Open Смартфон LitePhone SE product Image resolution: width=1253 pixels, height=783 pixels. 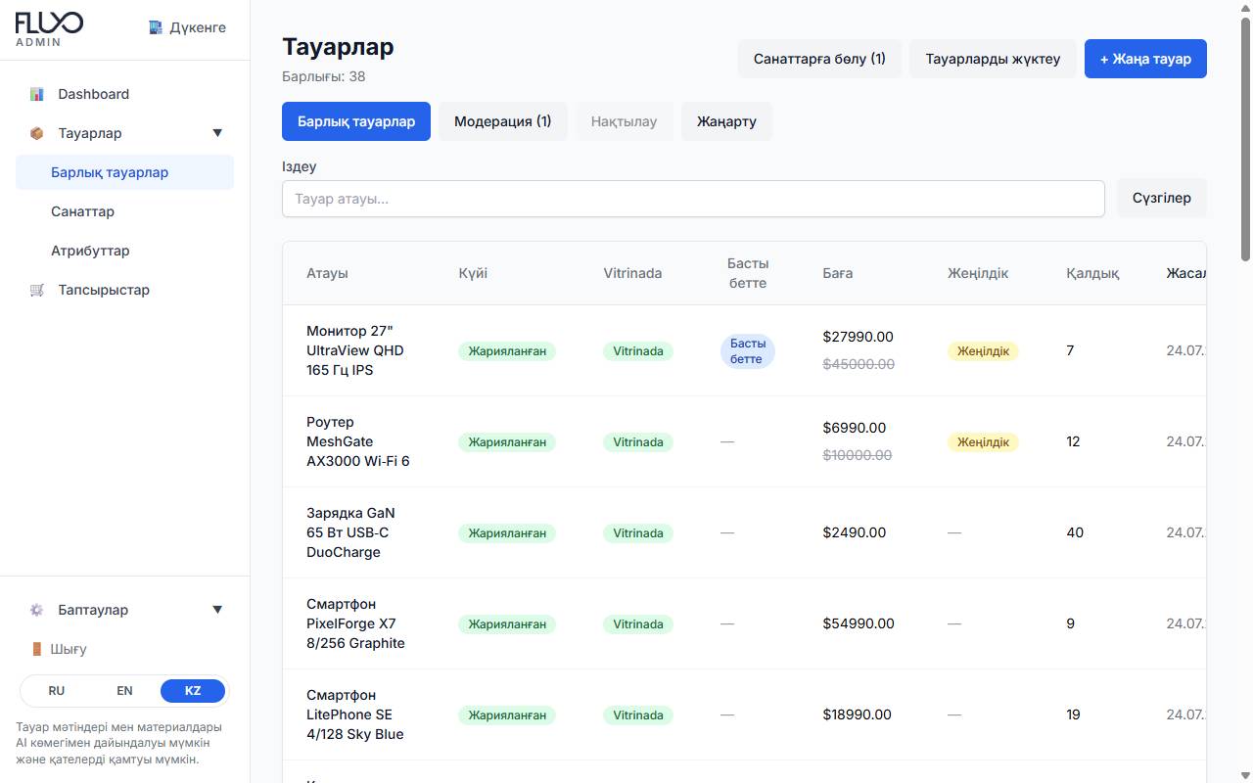tap(355, 714)
